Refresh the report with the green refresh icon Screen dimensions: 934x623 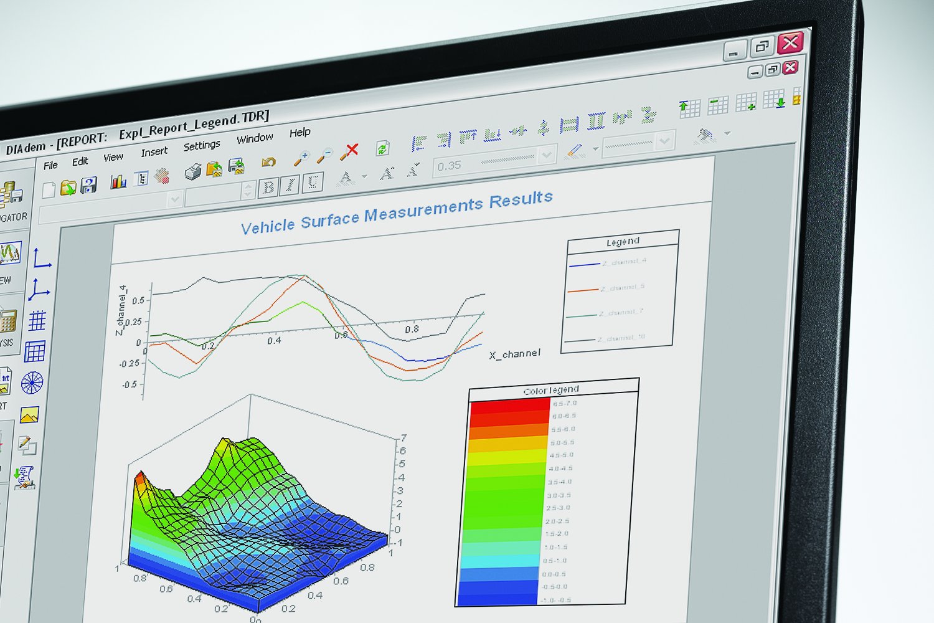point(382,148)
